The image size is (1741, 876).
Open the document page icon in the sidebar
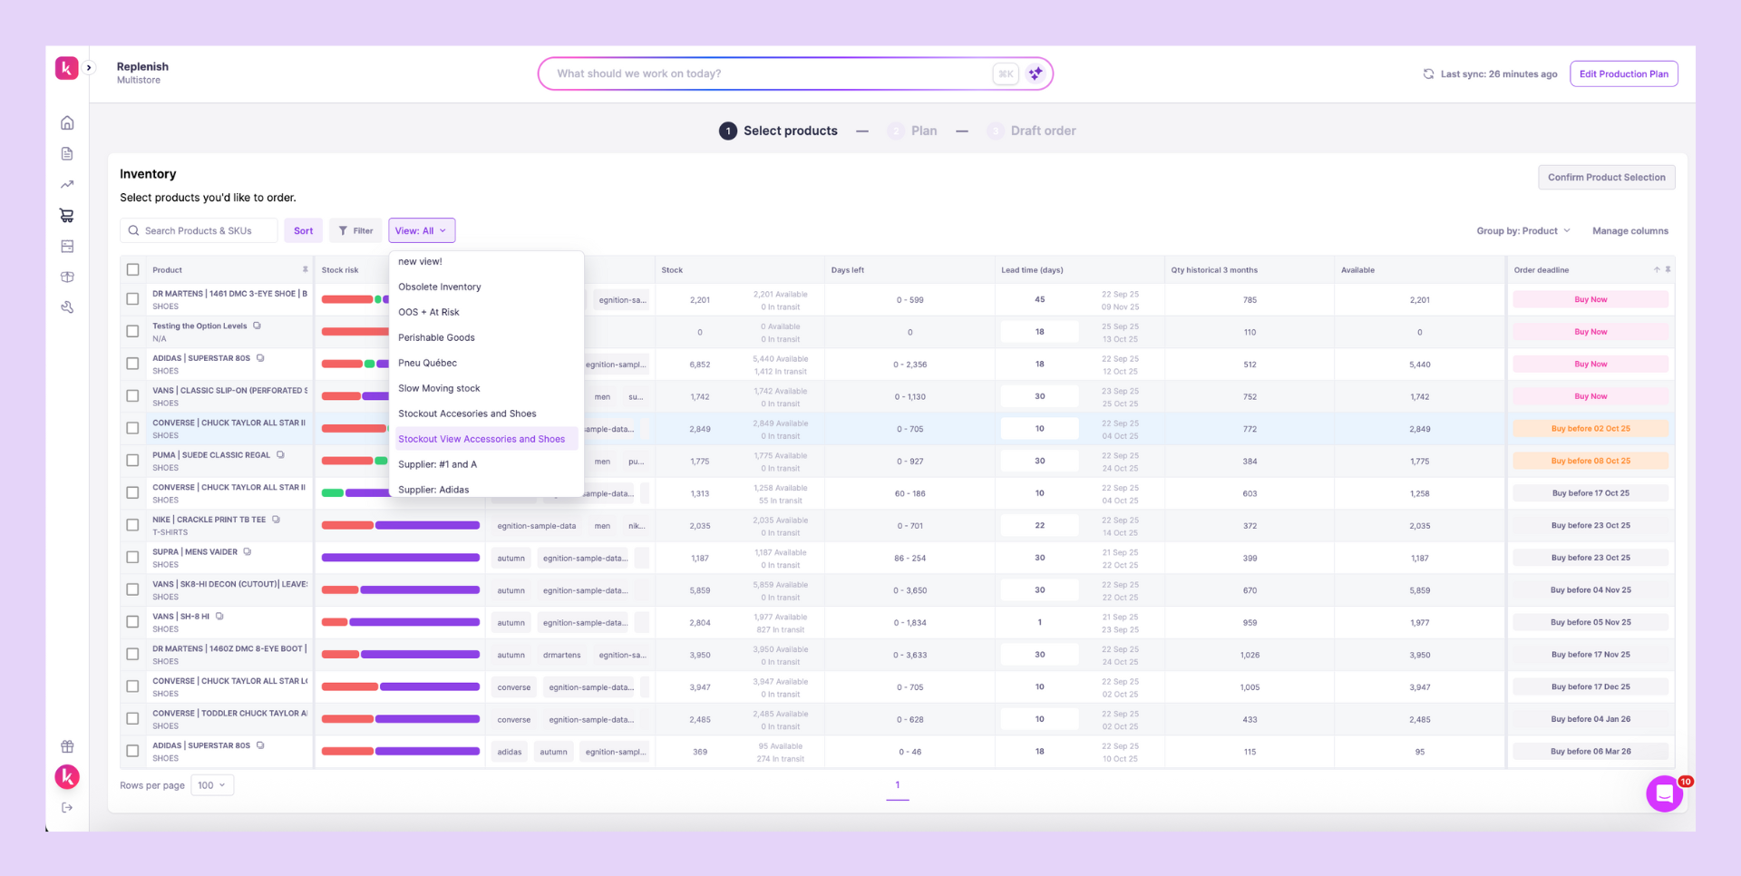(x=67, y=153)
